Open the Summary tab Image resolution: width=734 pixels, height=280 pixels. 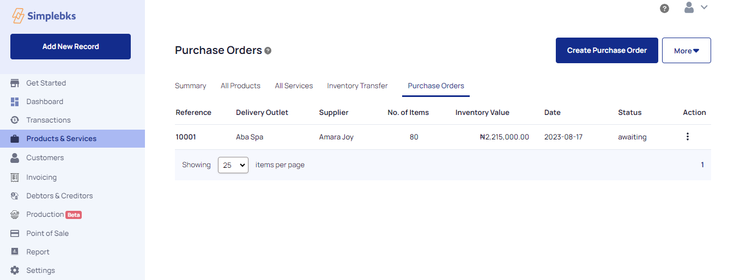[190, 86]
